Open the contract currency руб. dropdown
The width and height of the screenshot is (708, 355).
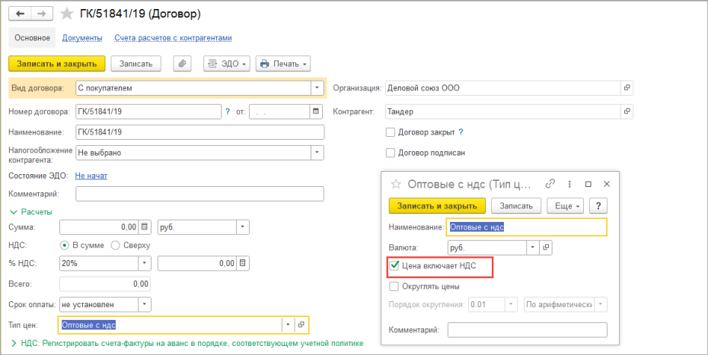(243, 227)
